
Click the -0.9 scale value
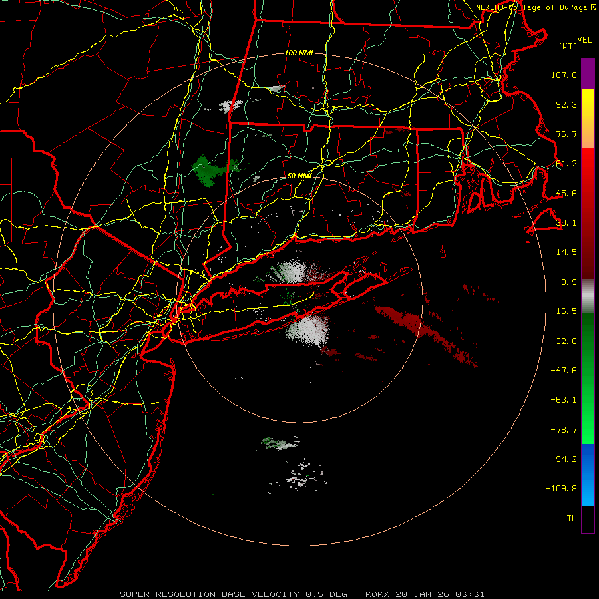pyautogui.click(x=566, y=282)
